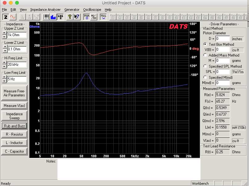This screenshot has width=249, height=186.
Task: Choose the Added Mass Method radio button
Action: (x=205, y=55)
